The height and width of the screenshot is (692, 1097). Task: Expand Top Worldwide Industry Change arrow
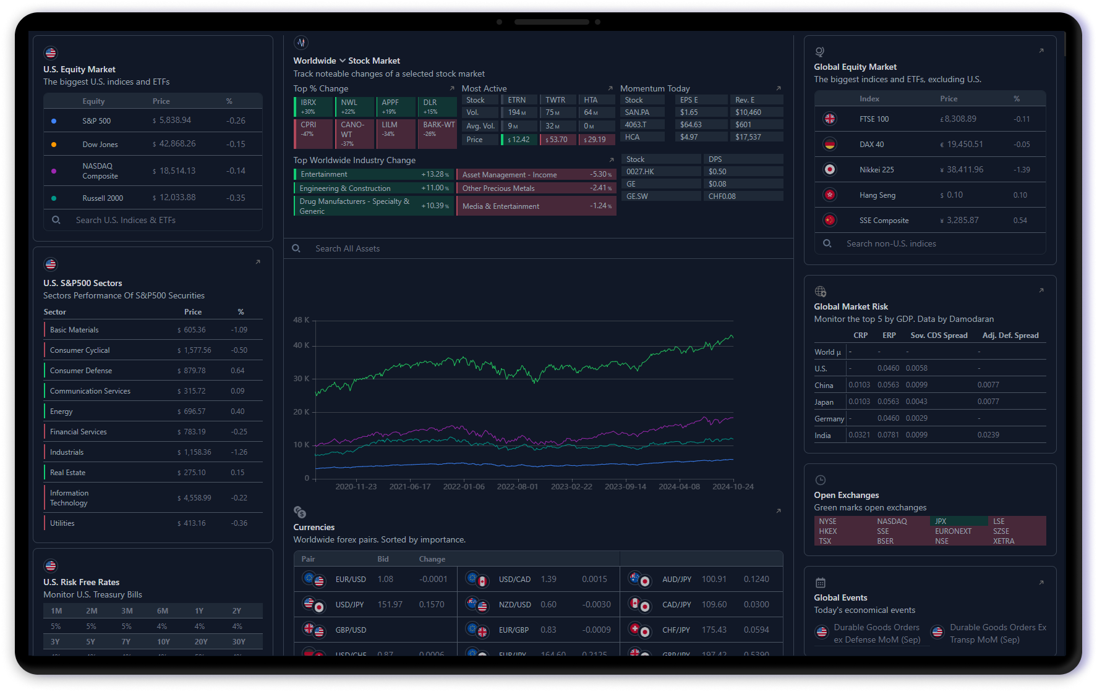[612, 160]
